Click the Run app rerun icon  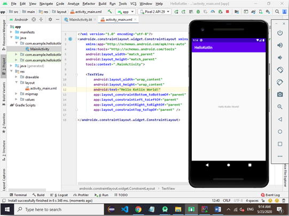point(176,12)
